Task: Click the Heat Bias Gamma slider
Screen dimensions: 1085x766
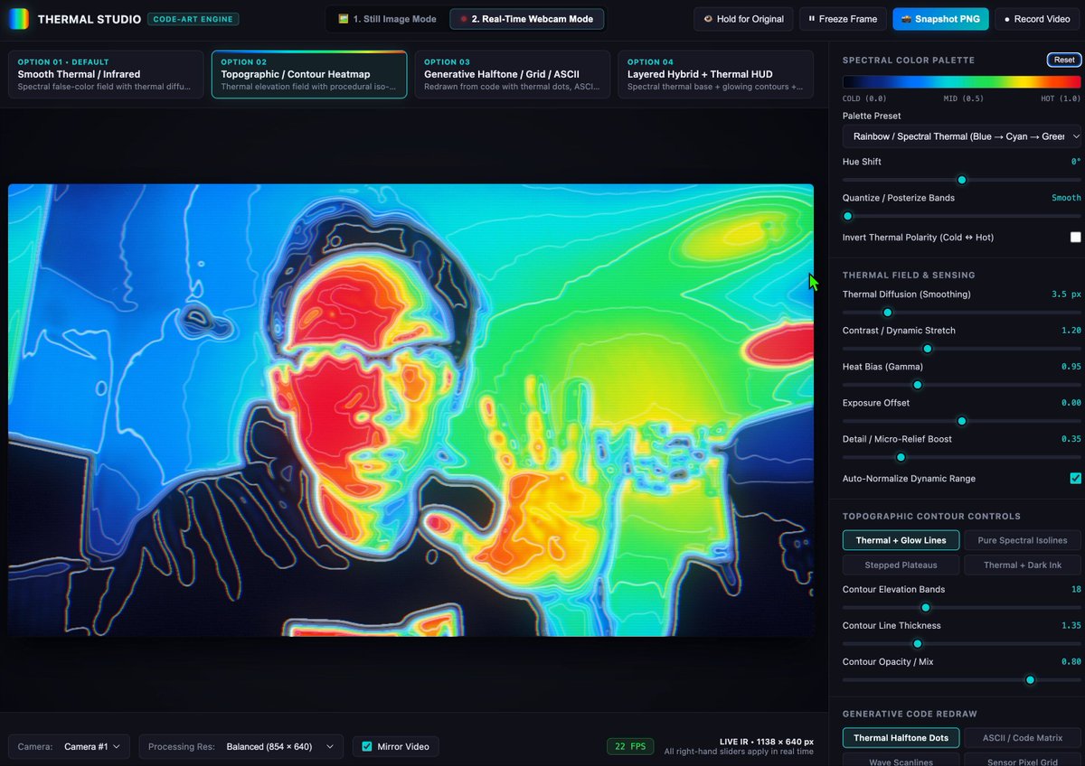Action: pyautogui.click(x=962, y=385)
